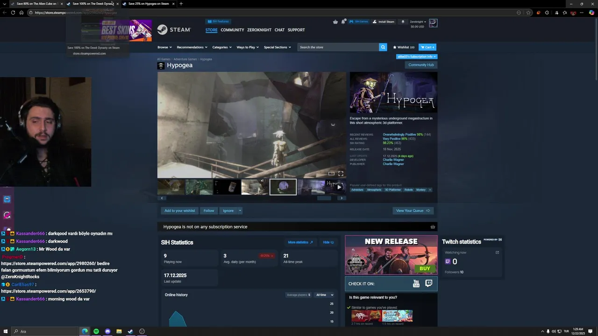Open the Zeroknight account dropdown
Viewport: 598px width, 336px height.
tap(418, 21)
